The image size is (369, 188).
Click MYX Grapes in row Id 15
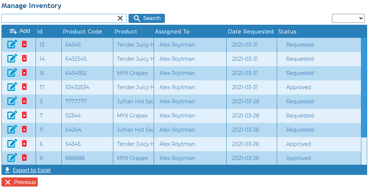(x=132, y=73)
